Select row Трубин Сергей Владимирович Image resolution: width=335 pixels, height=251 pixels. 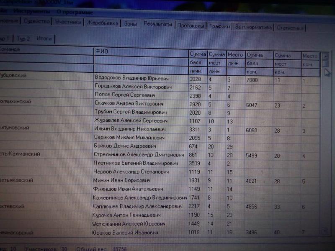131,112
